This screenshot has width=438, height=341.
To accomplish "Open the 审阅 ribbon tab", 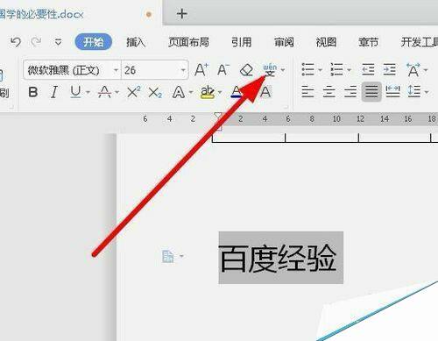I will pyautogui.click(x=284, y=42).
